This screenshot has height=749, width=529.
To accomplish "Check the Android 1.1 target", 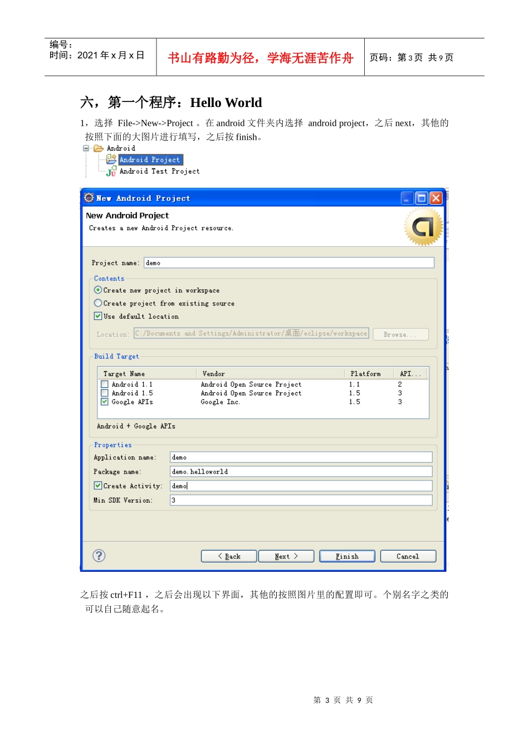I will [105, 385].
